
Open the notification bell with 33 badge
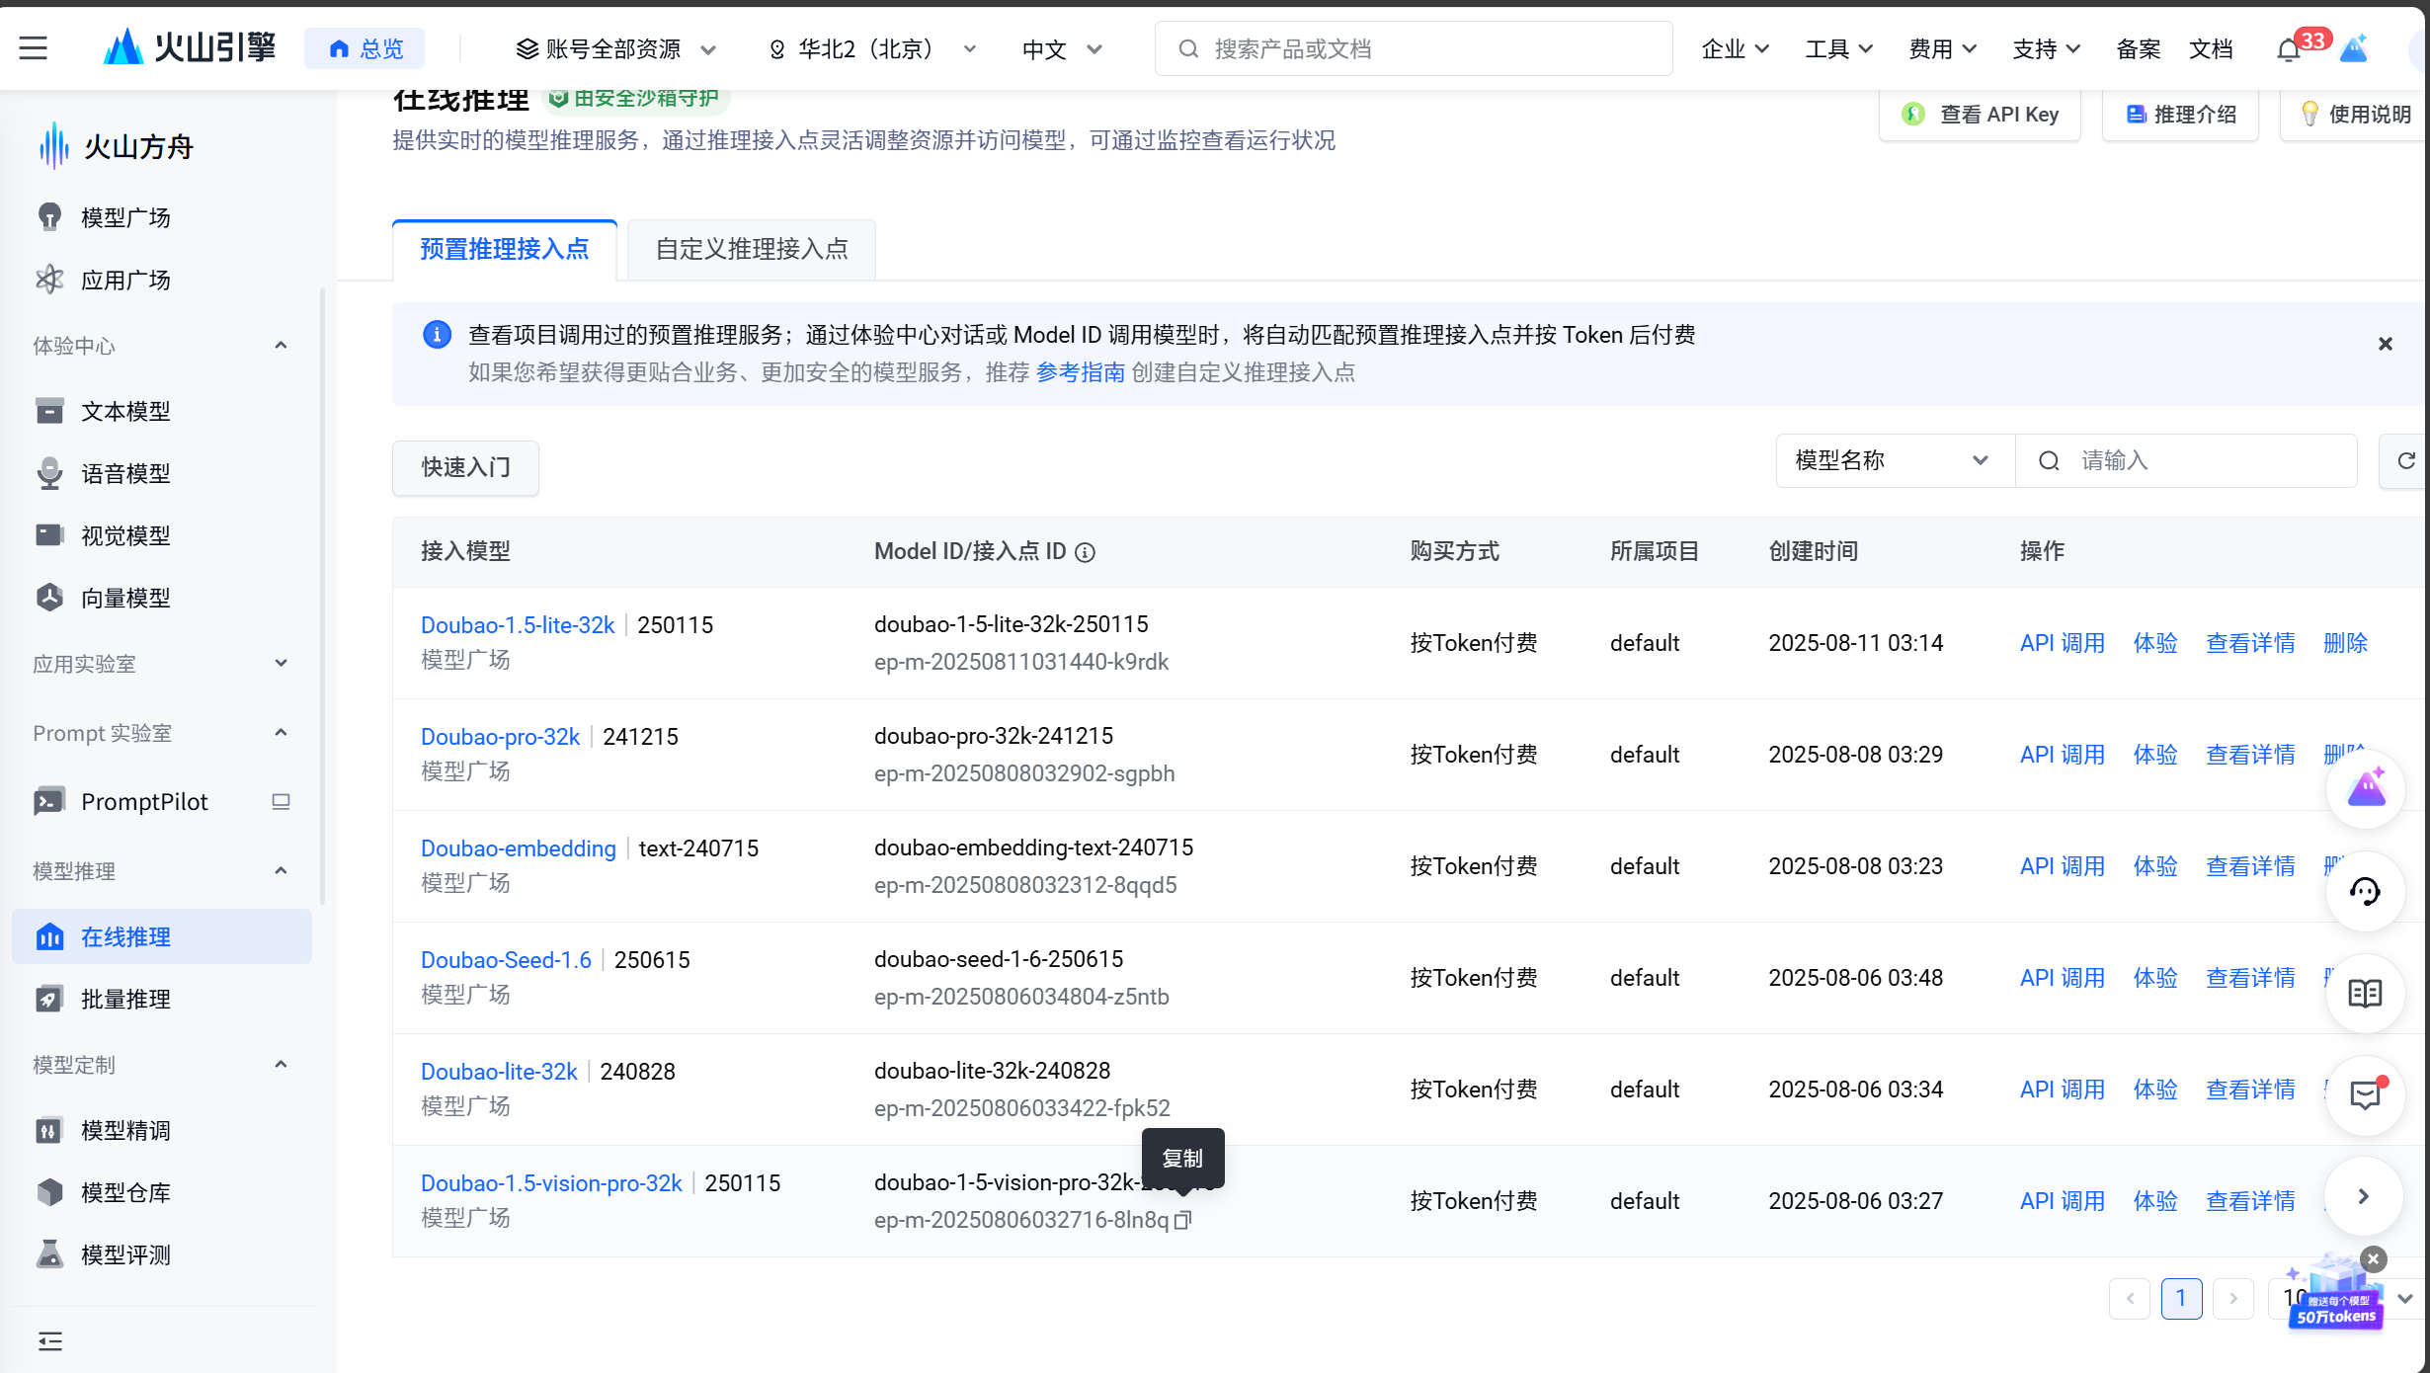coord(2288,49)
